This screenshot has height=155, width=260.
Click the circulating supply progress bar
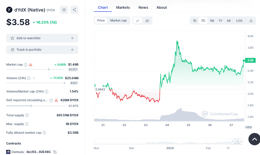pos(36,106)
